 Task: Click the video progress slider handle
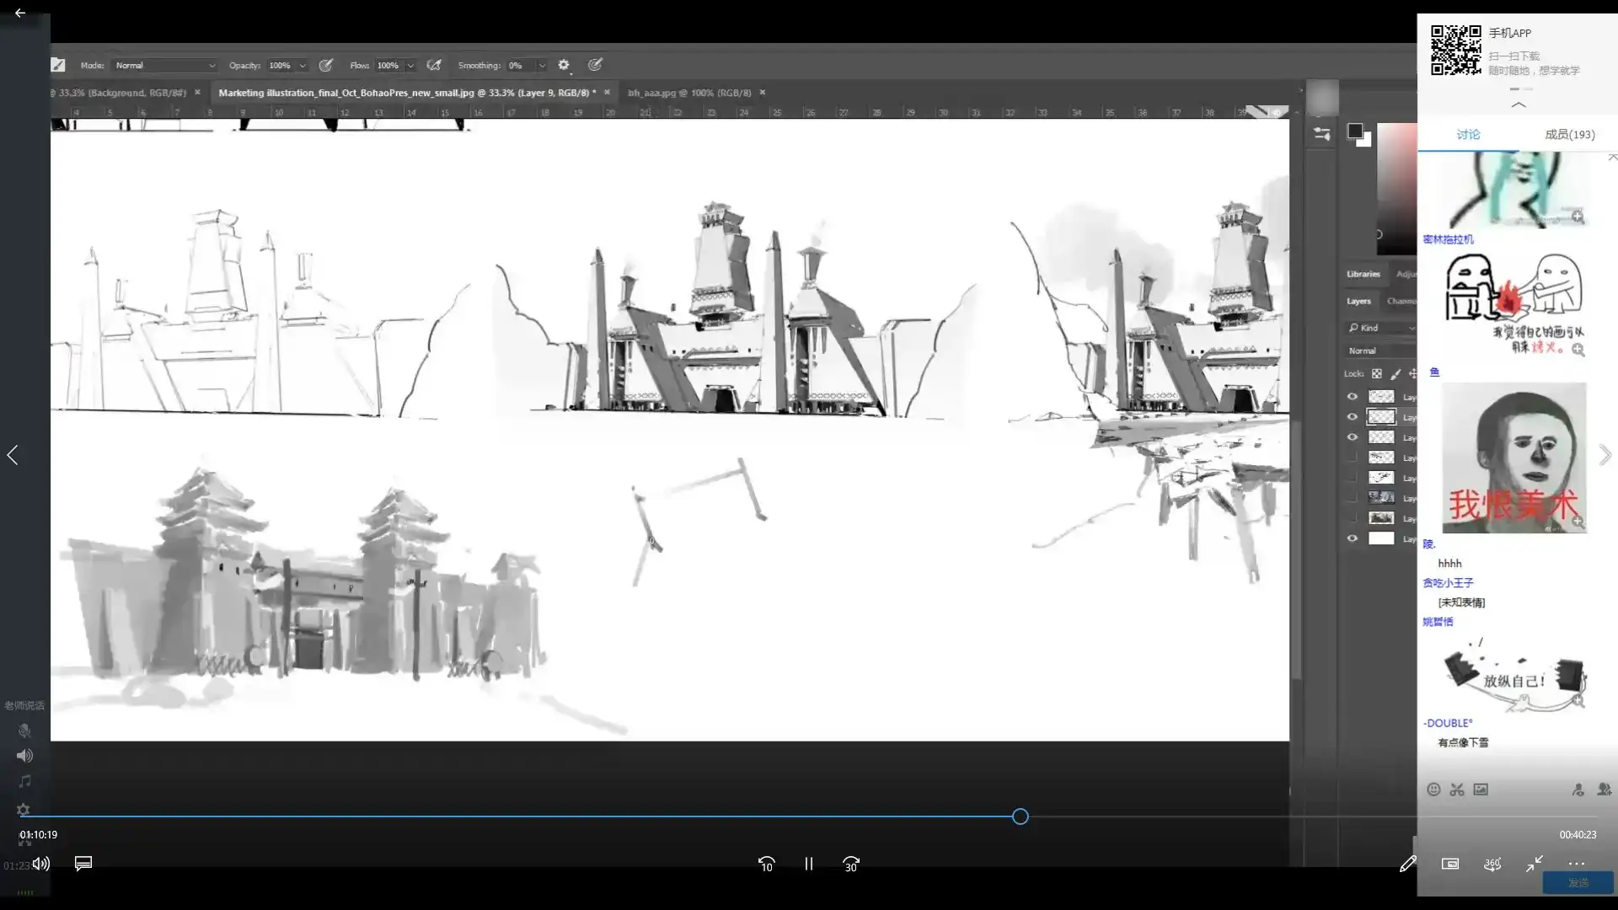pos(1020,816)
